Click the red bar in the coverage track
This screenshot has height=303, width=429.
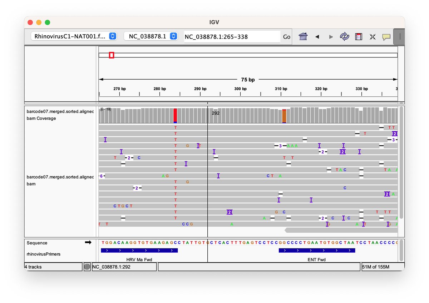click(x=175, y=116)
